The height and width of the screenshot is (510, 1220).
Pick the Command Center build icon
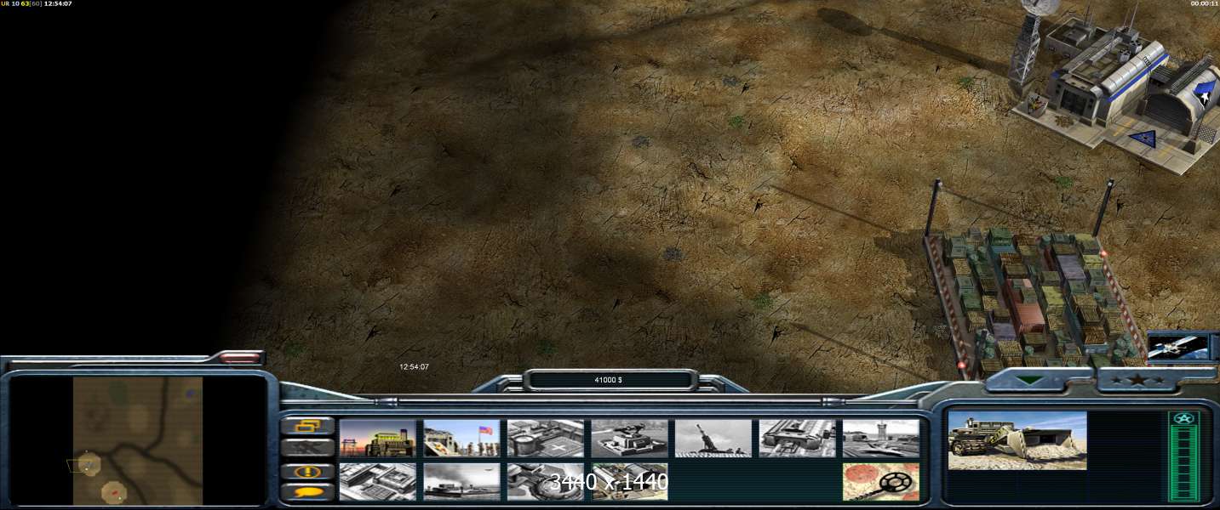(629, 481)
